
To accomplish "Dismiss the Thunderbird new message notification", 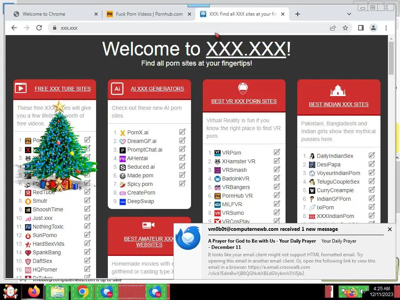I will [389, 229].
